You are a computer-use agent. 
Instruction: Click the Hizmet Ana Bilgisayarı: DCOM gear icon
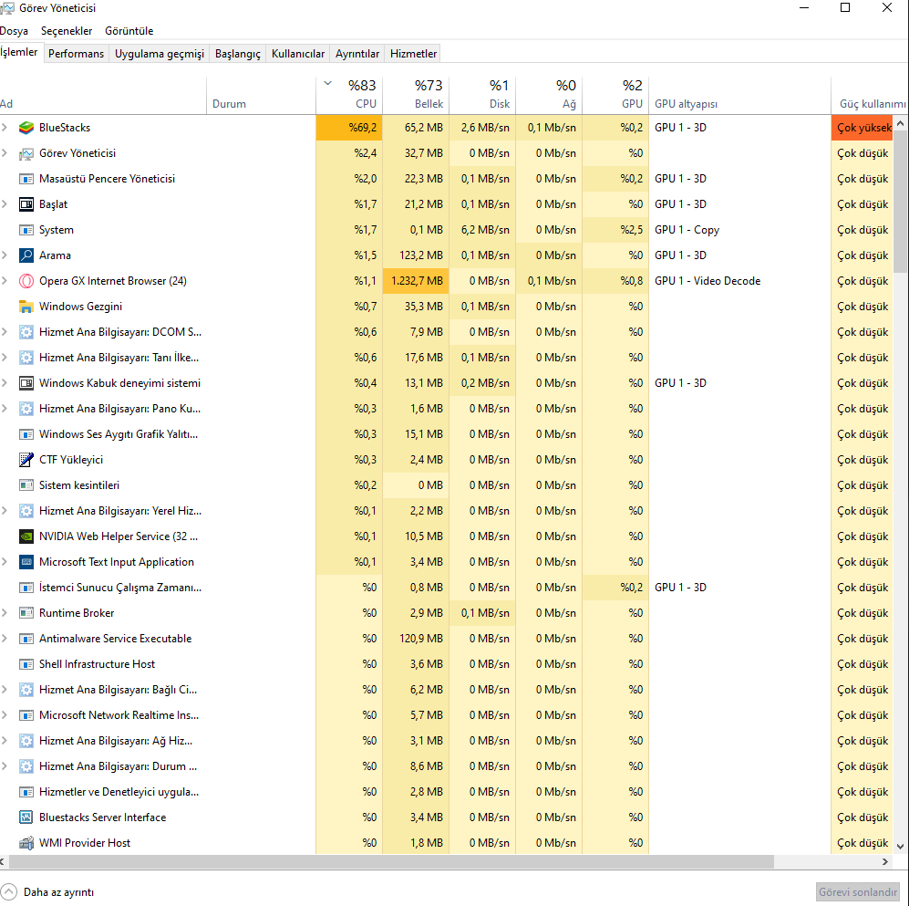(x=26, y=332)
